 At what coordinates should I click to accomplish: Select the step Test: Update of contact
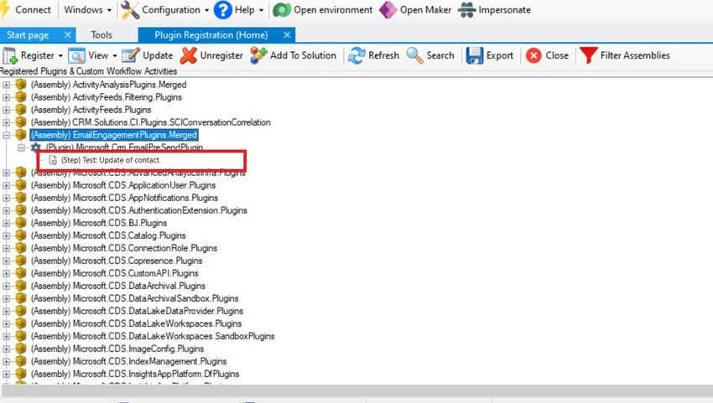(x=110, y=160)
